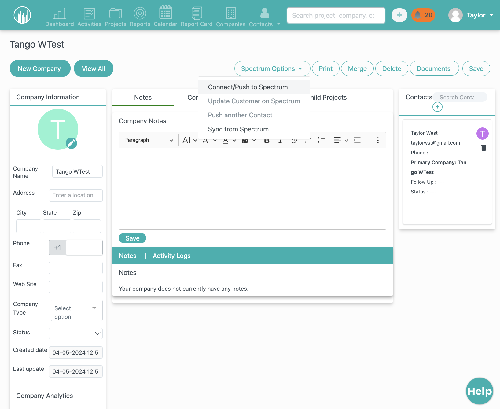Click the New Company button

[40, 68]
